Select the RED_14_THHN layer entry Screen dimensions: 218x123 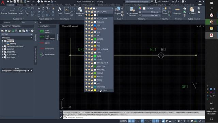click(x=99, y=49)
